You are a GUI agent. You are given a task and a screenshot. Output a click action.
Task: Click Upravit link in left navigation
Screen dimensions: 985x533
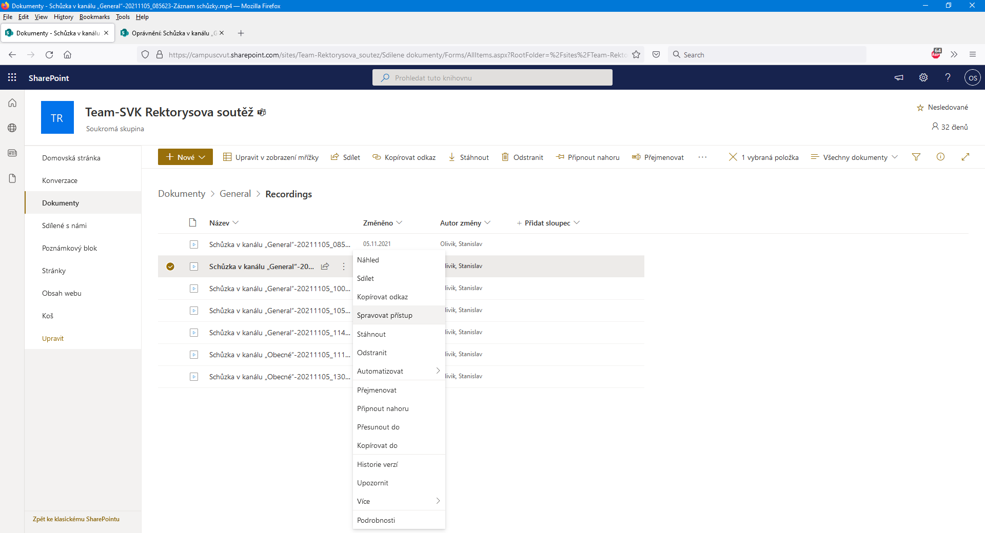point(53,338)
